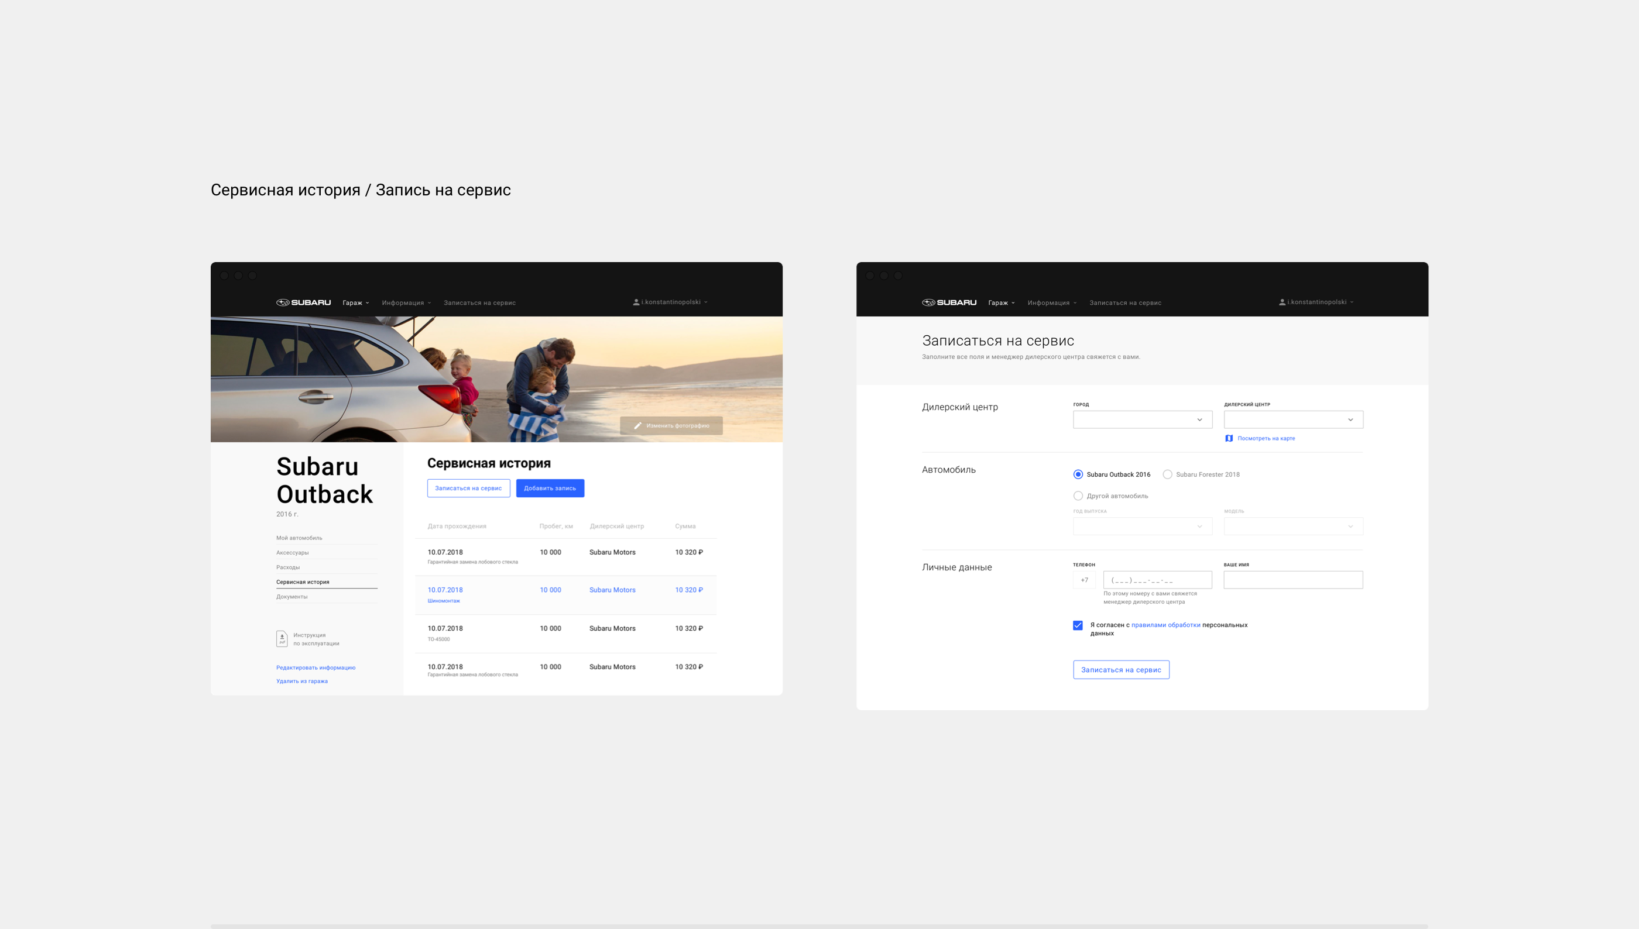Click Пробег, км column header
The height and width of the screenshot is (929, 1639).
click(556, 527)
